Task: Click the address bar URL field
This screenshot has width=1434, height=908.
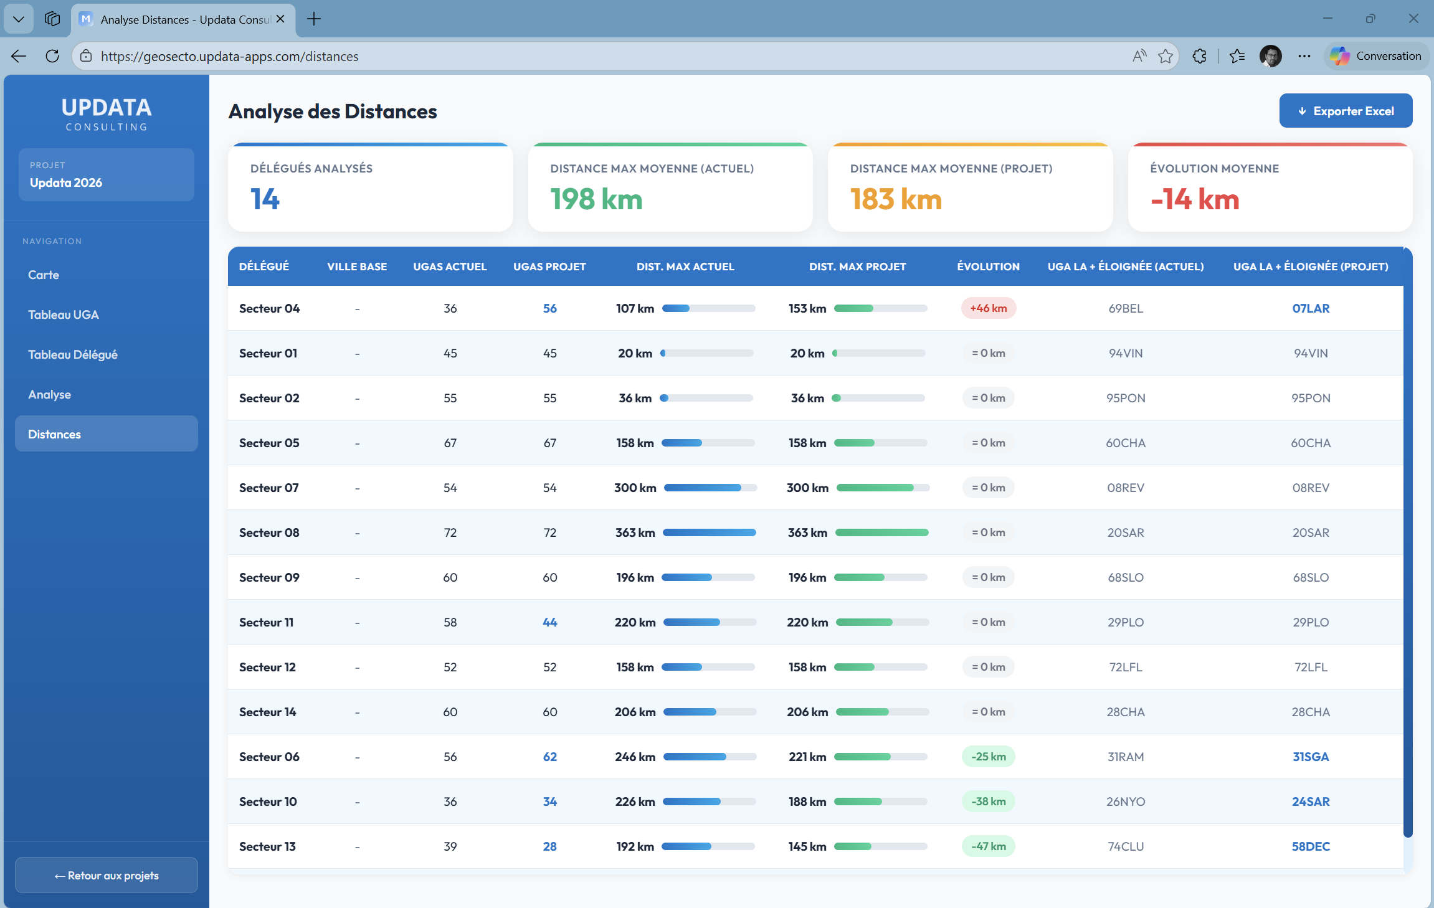Action: click(561, 56)
